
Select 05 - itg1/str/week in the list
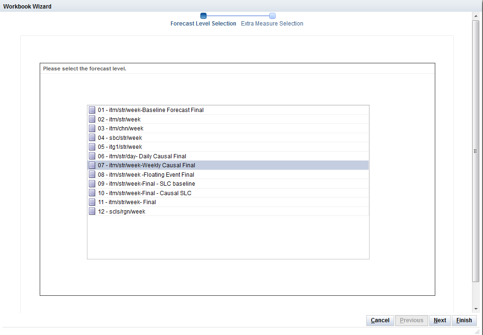(228, 147)
